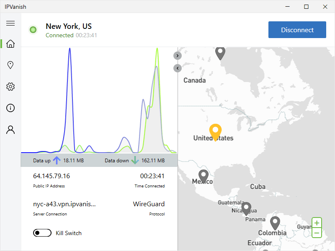The height and width of the screenshot is (251, 335).
Task: Click the Canada server map pin
Action: [220, 53]
